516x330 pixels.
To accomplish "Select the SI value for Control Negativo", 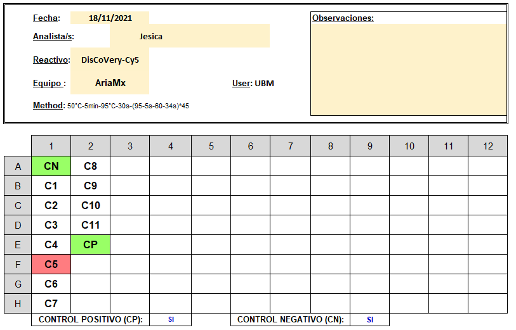I will (370, 319).
